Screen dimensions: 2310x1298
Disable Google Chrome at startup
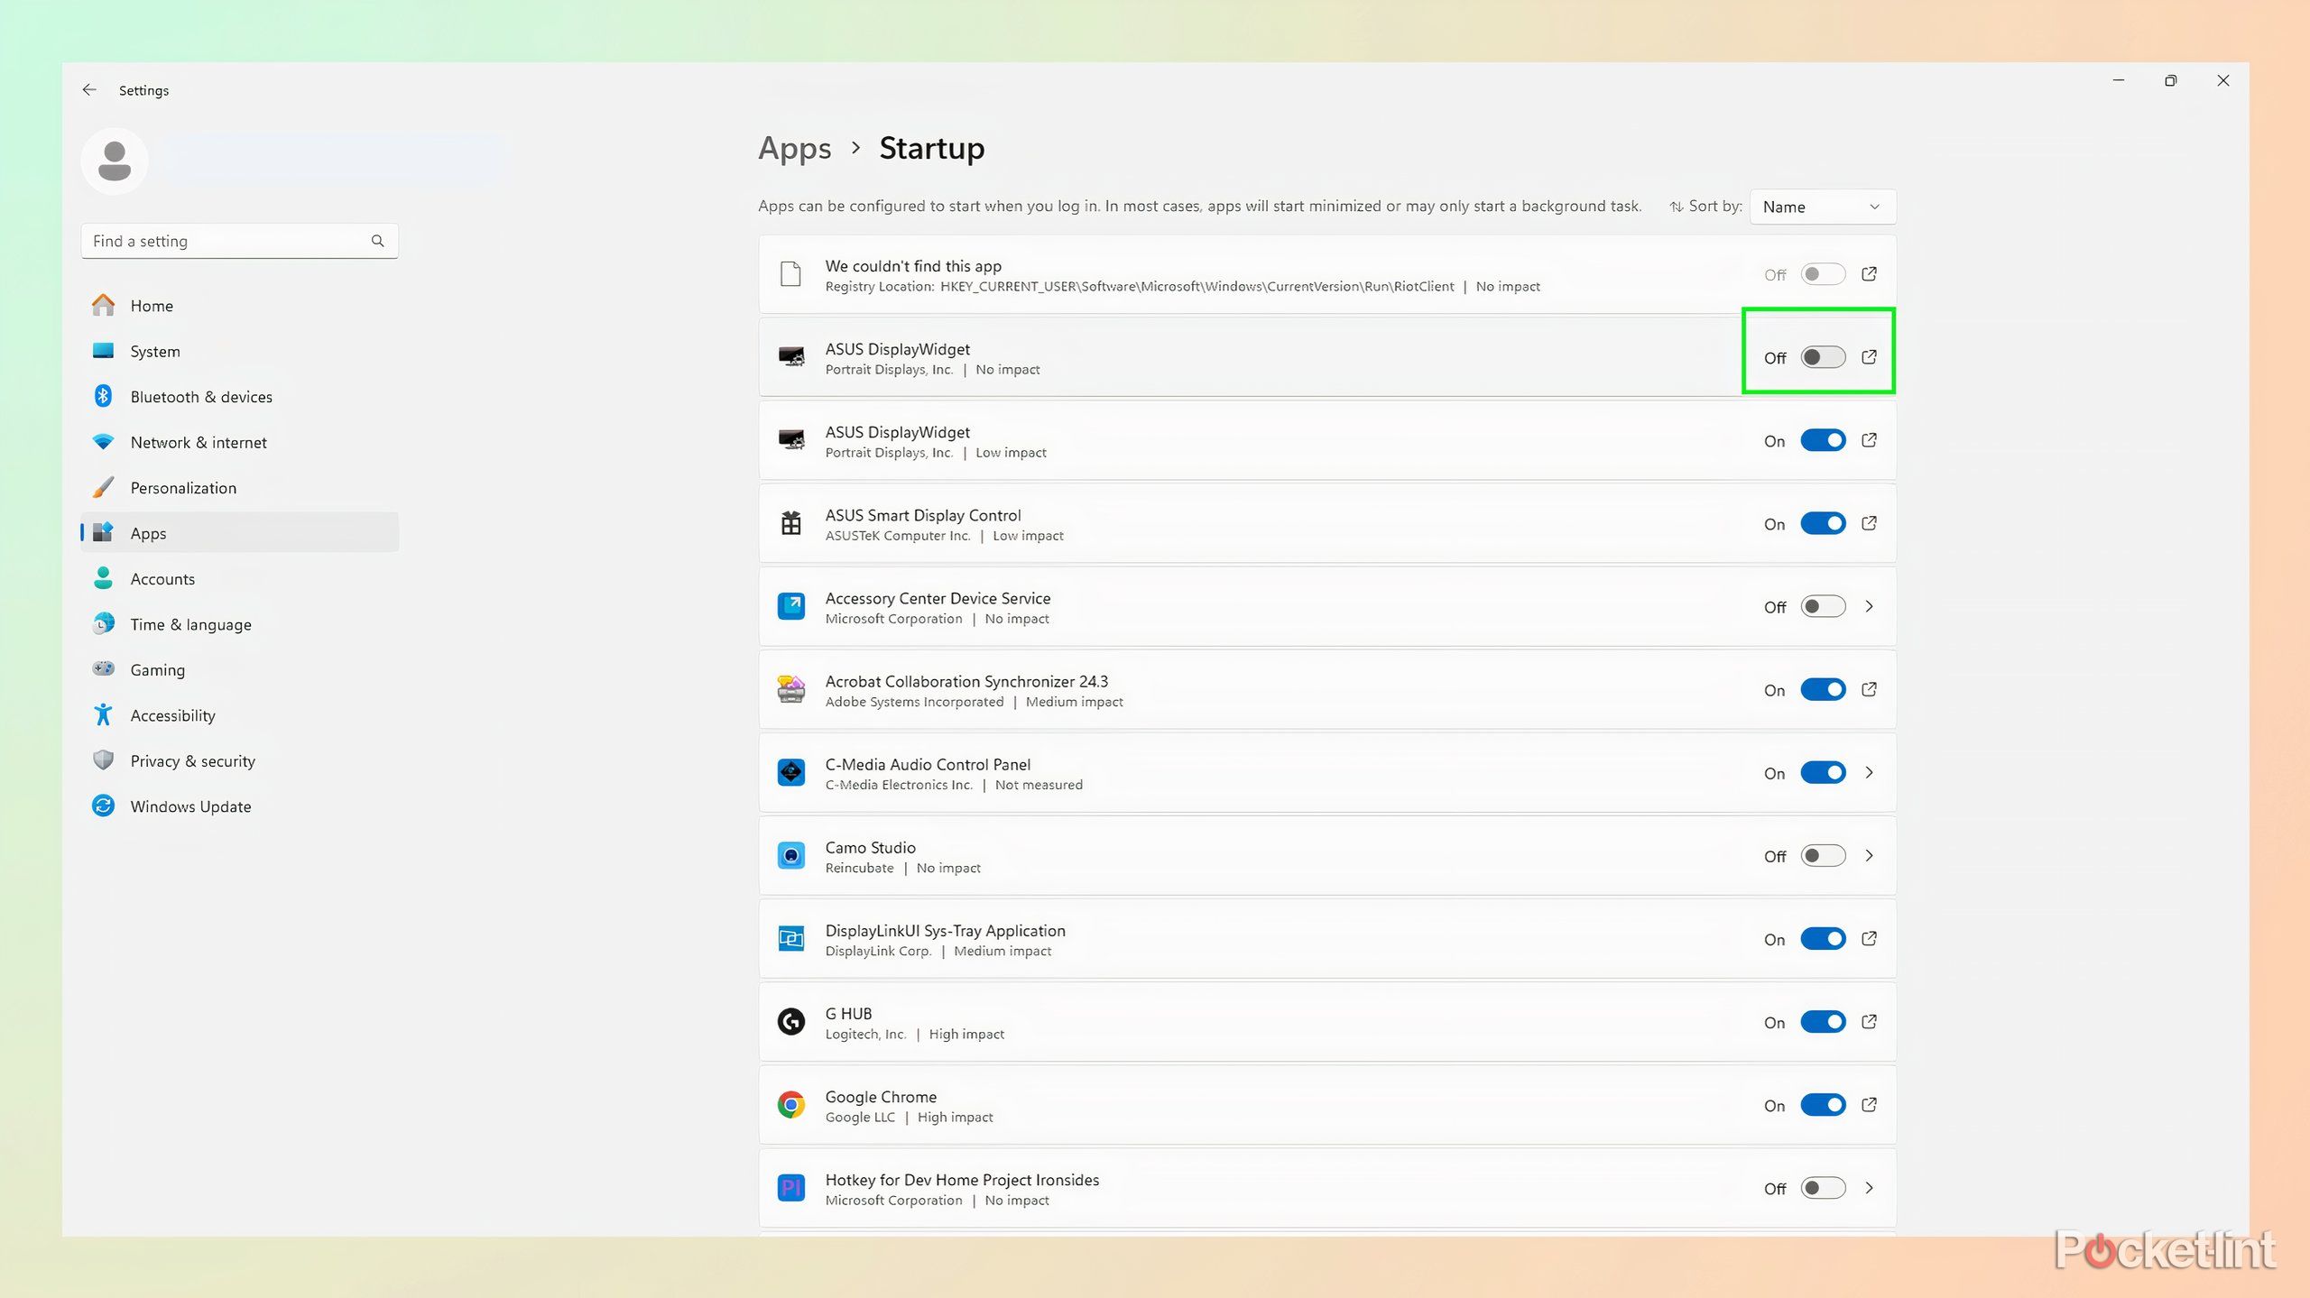pyautogui.click(x=1823, y=1104)
